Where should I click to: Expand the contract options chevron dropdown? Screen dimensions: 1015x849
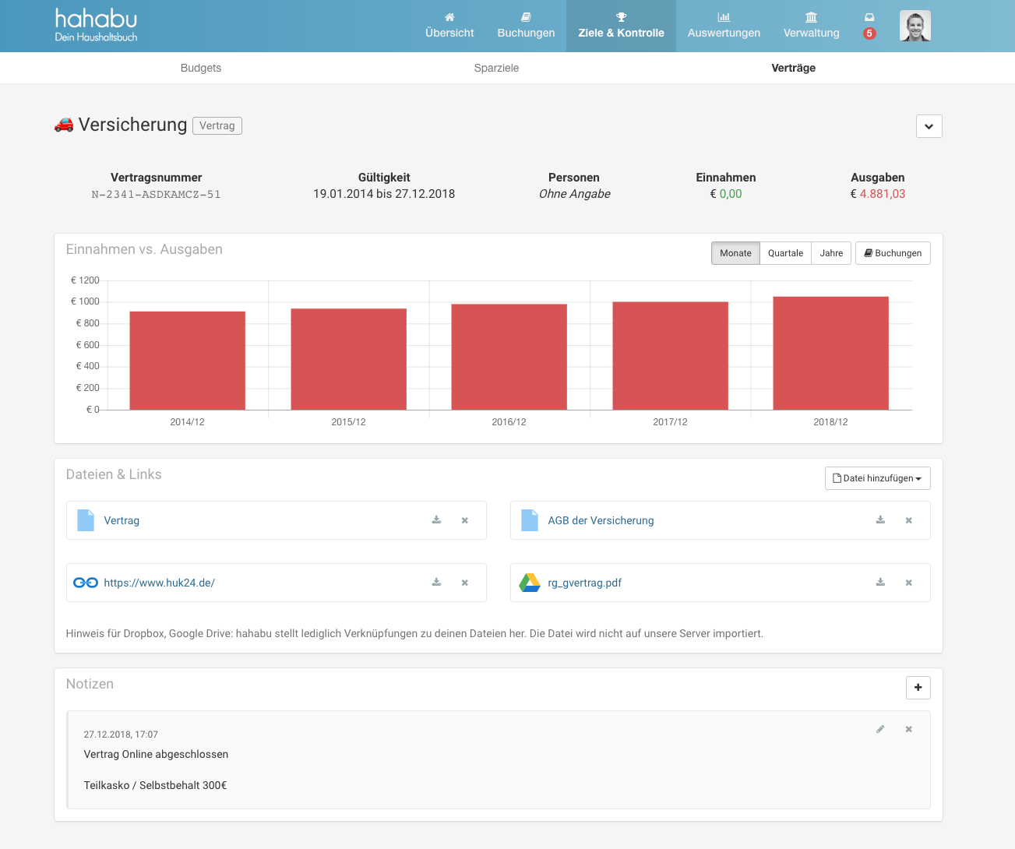[929, 126]
